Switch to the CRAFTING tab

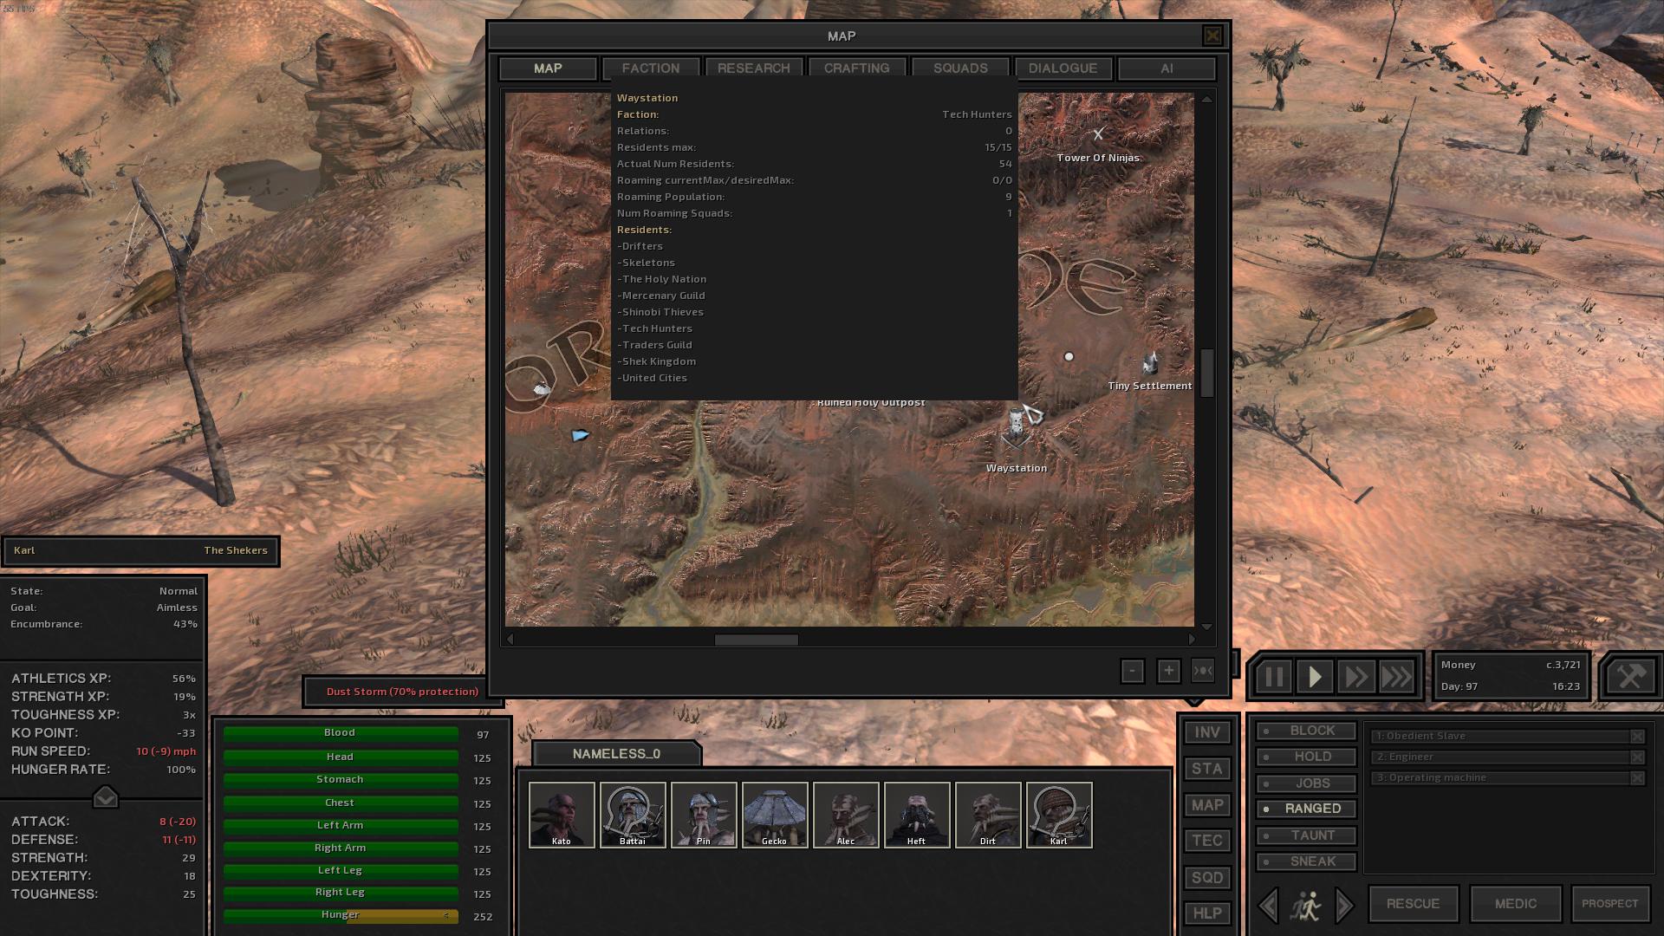click(857, 68)
